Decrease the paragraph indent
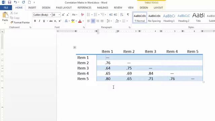Viewport: 215px width, 121px height. pos(111,14)
